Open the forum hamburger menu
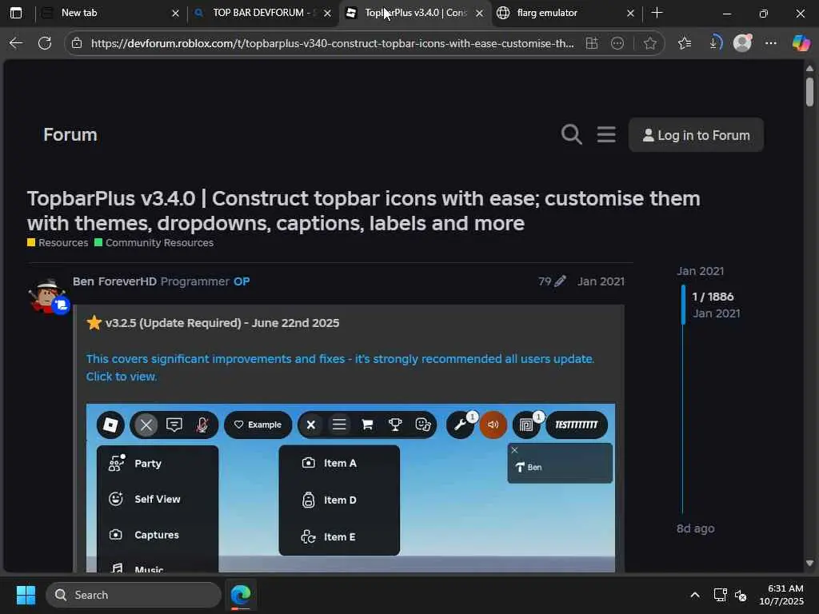 606,134
